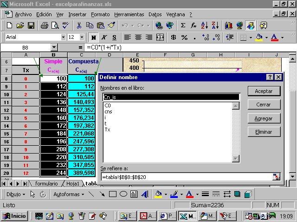
Task: Open the Name Box dropdown arrow
Action: tap(54, 47)
